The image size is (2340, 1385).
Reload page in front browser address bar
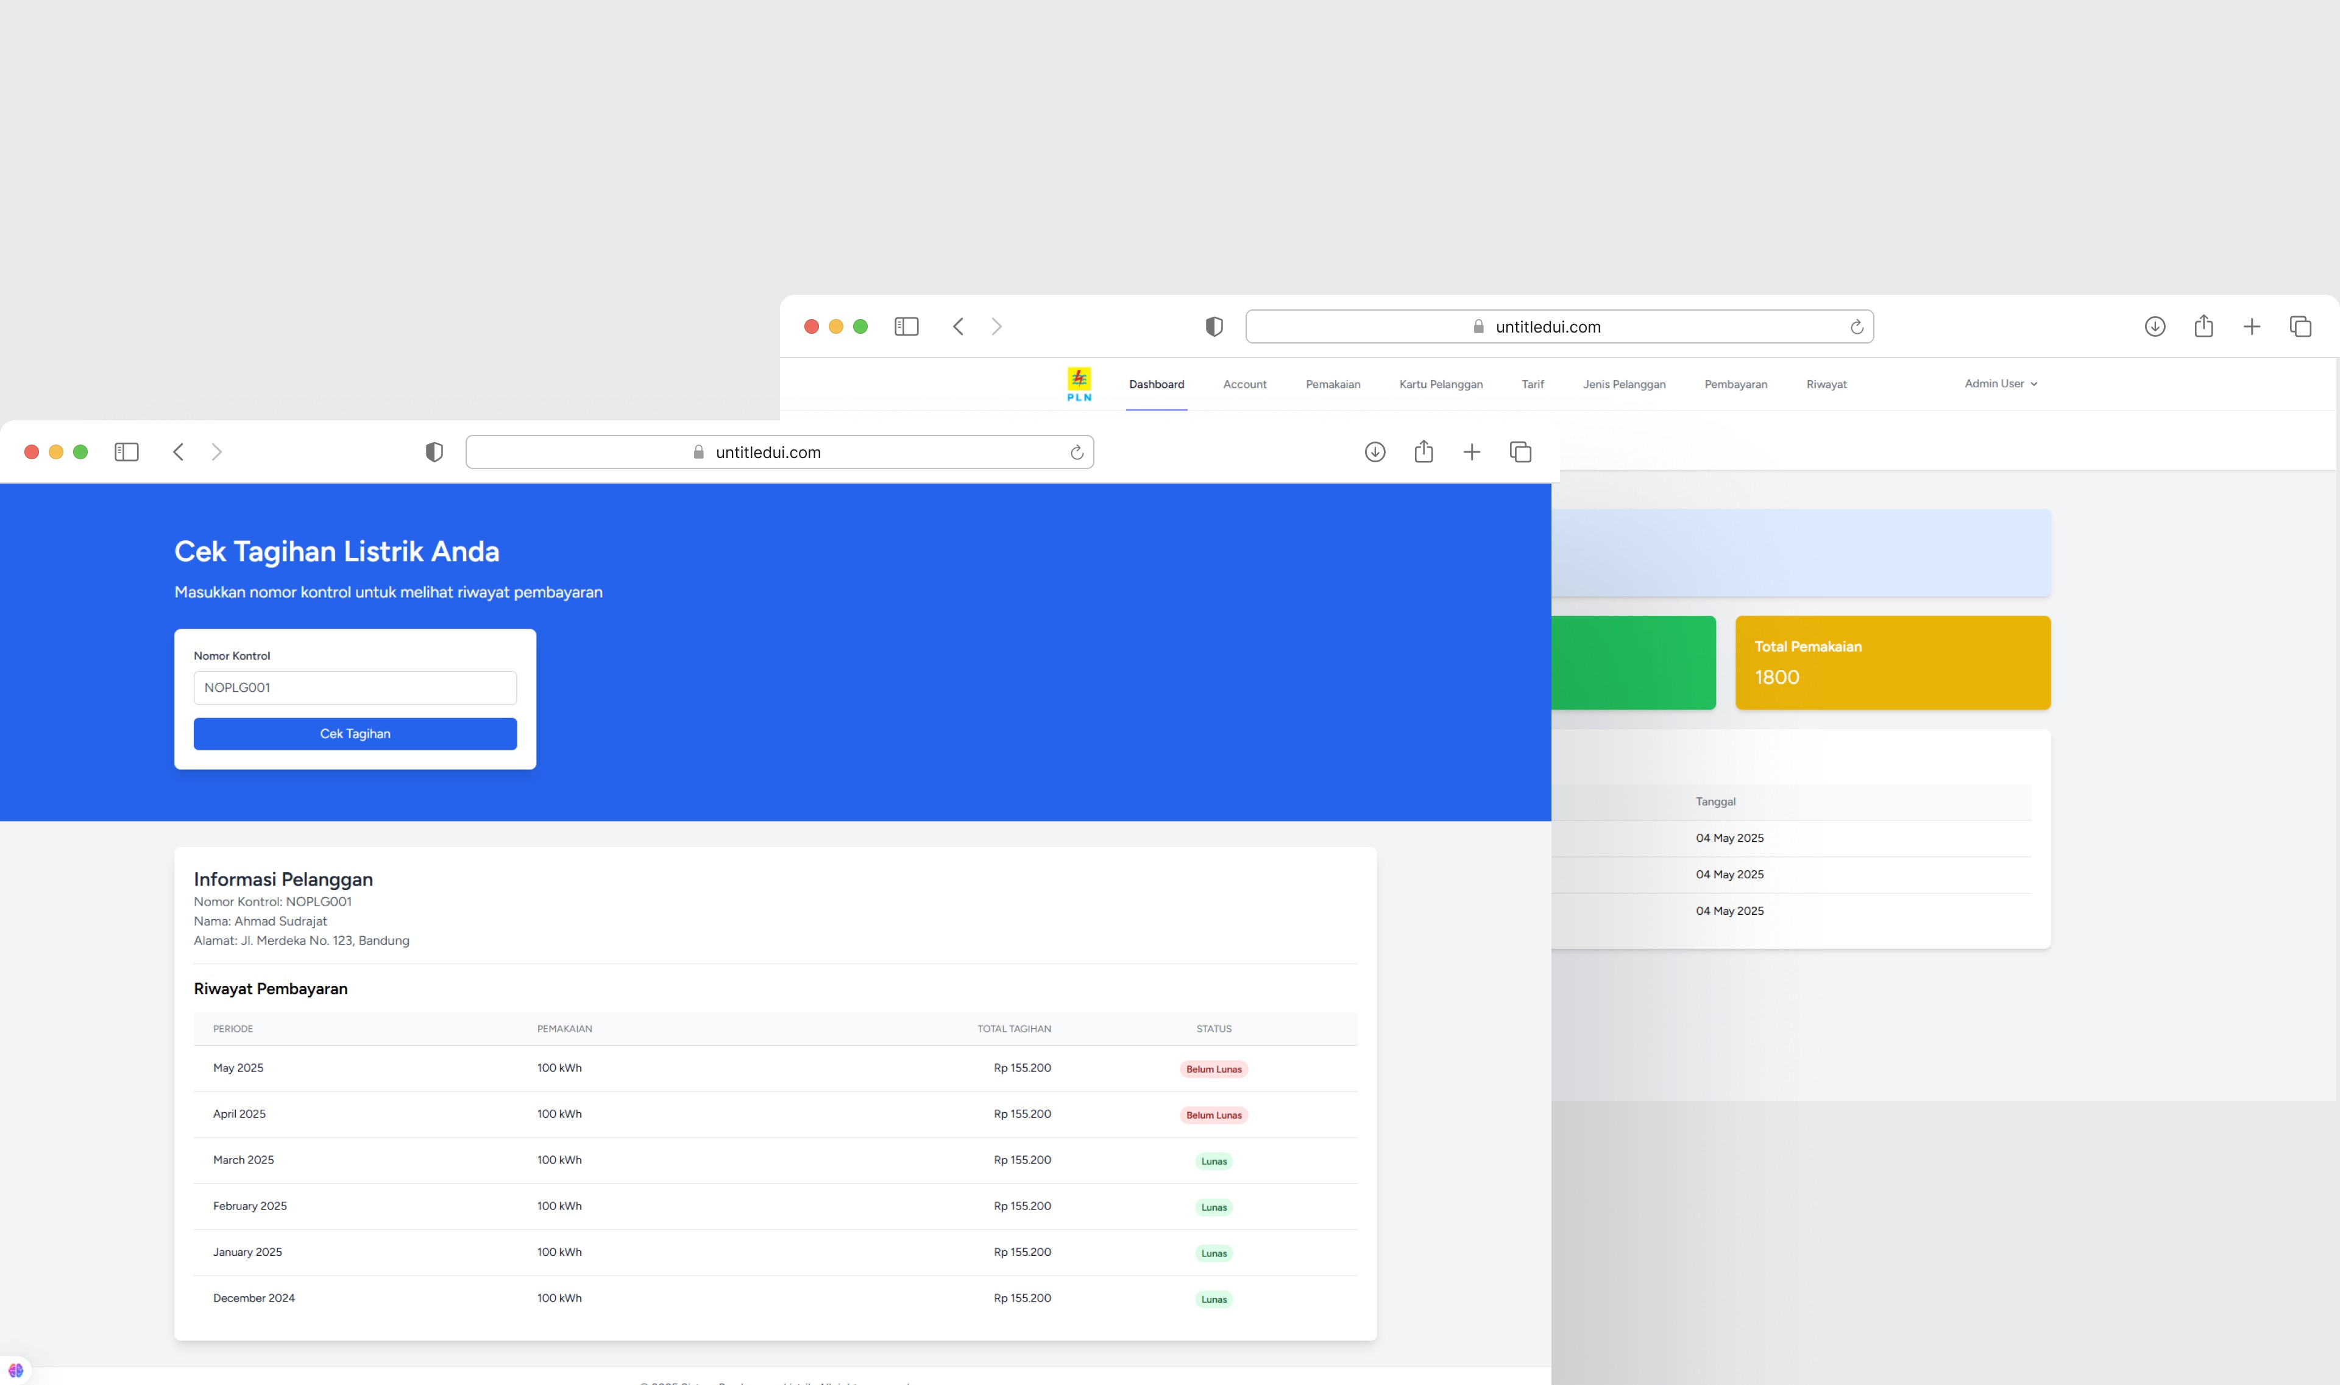(x=1077, y=452)
